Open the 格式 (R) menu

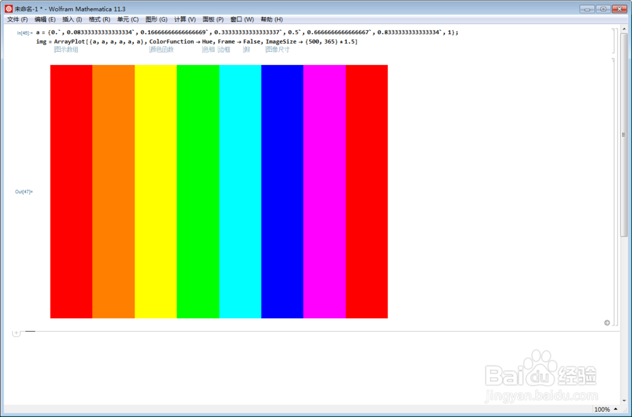pos(99,20)
